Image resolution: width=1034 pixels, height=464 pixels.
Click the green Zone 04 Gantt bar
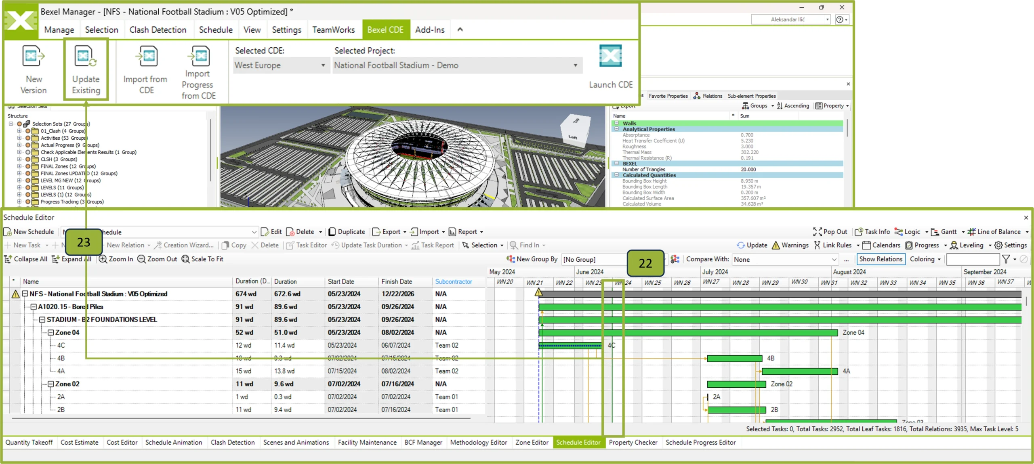688,333
